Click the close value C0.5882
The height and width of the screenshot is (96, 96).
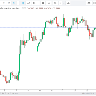(x=56, y=9)
